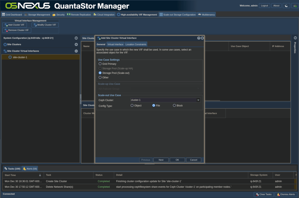
Task: Toggle dark mode moon icon
Action: coord(287,6)
